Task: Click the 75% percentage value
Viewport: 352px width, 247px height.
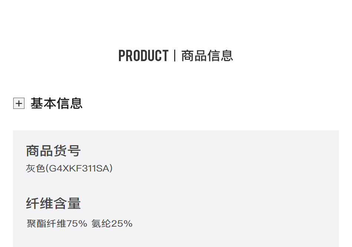Action: [x=77, y=224]
